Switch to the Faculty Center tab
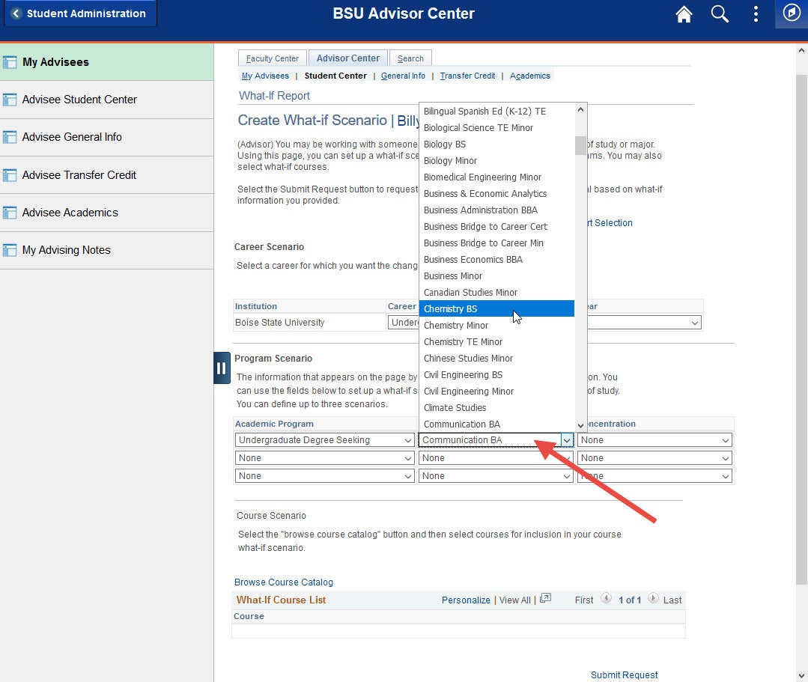This screenshot has width=808, height=682. pos(272,58)
